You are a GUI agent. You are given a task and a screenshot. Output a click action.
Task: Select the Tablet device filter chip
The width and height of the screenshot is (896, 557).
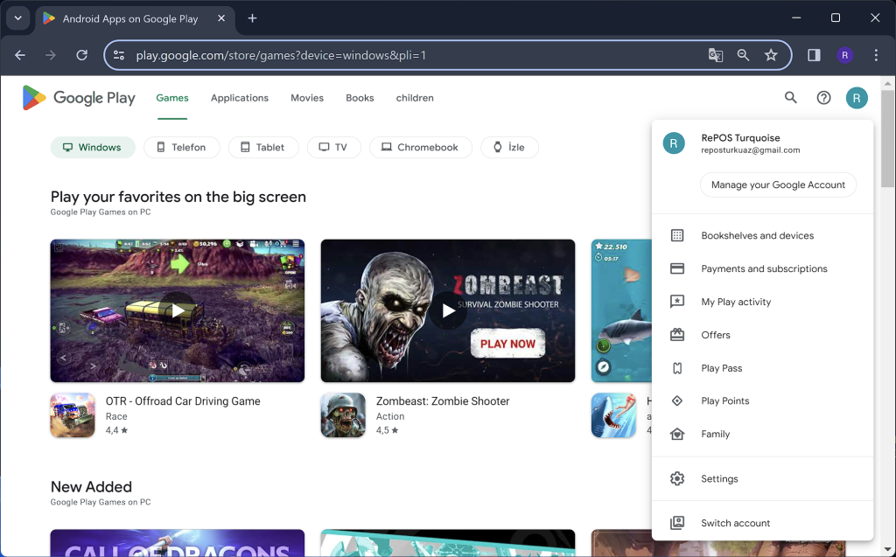[x=263, y=148]
